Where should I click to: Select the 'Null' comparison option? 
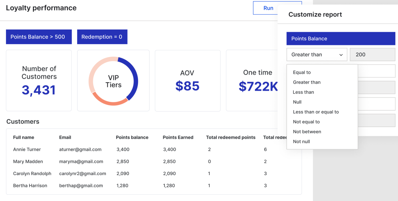coord(297,102)
